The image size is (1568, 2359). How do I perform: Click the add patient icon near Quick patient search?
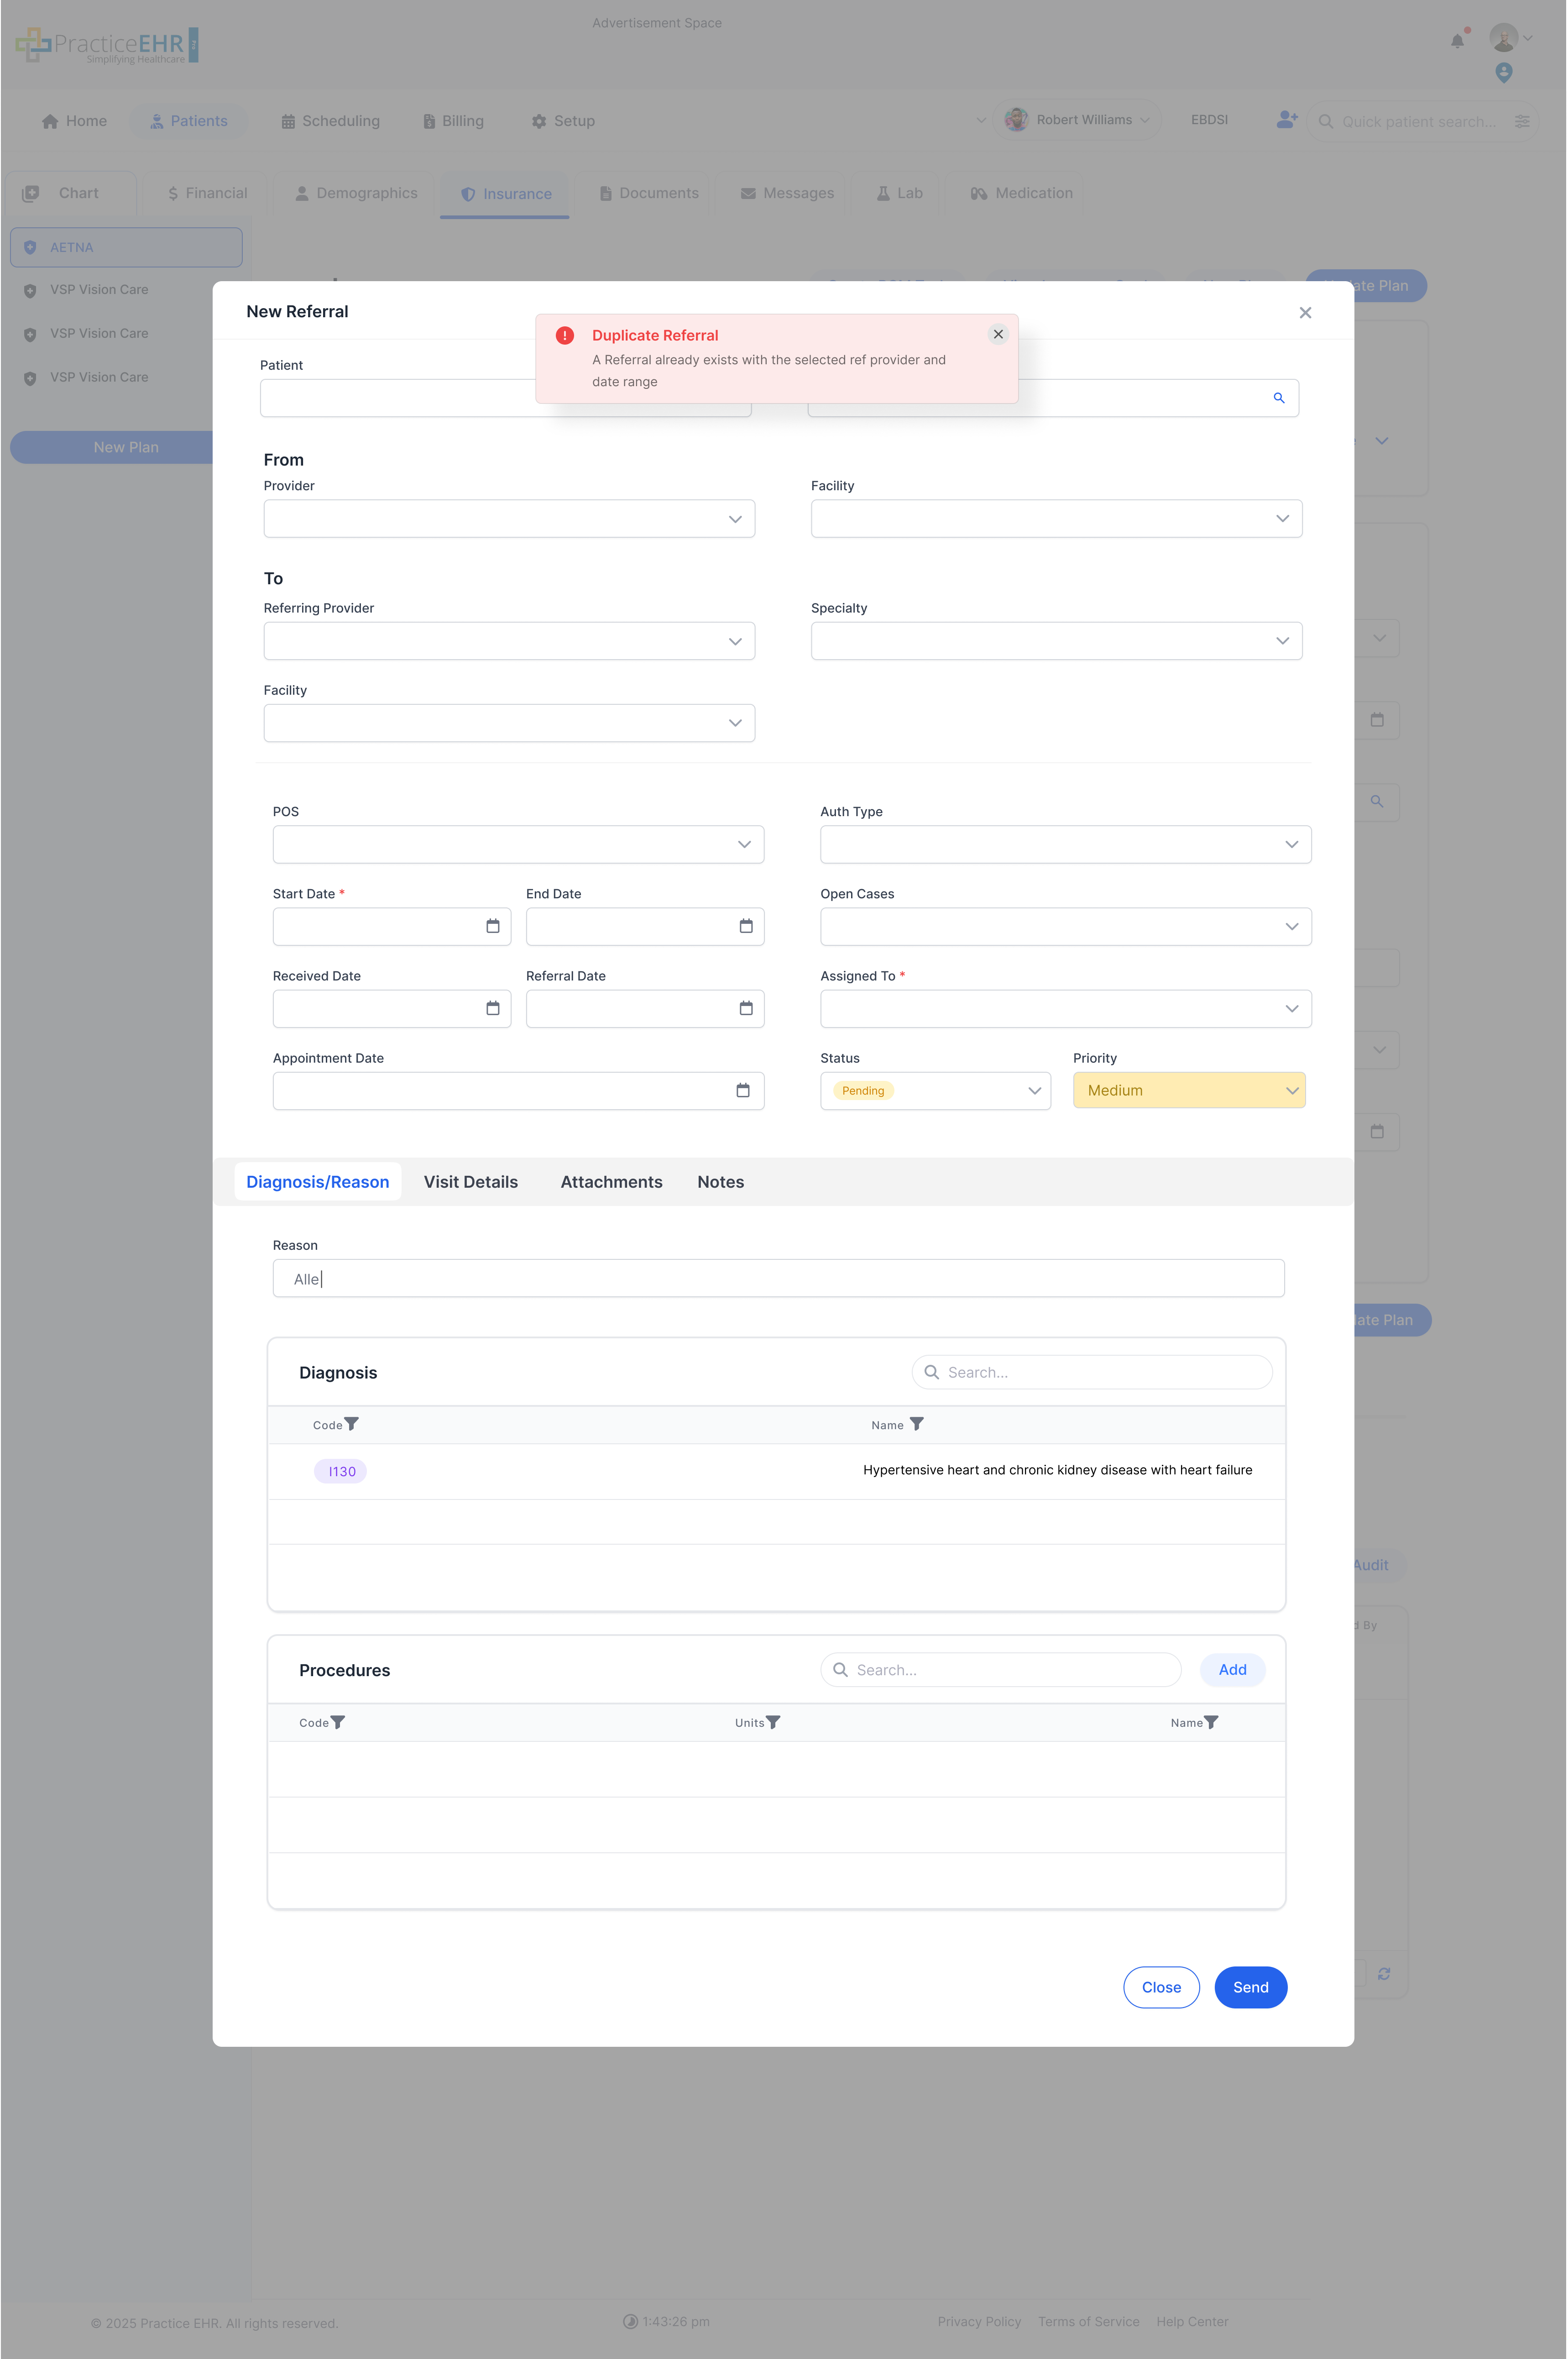tap(1286, 120)
